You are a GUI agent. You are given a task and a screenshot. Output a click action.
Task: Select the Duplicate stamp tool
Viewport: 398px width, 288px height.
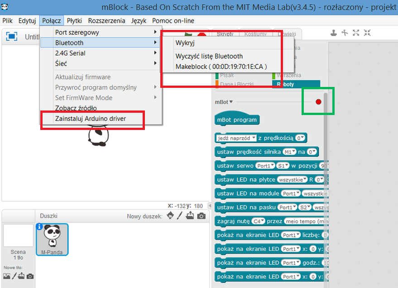coord(334,33)
